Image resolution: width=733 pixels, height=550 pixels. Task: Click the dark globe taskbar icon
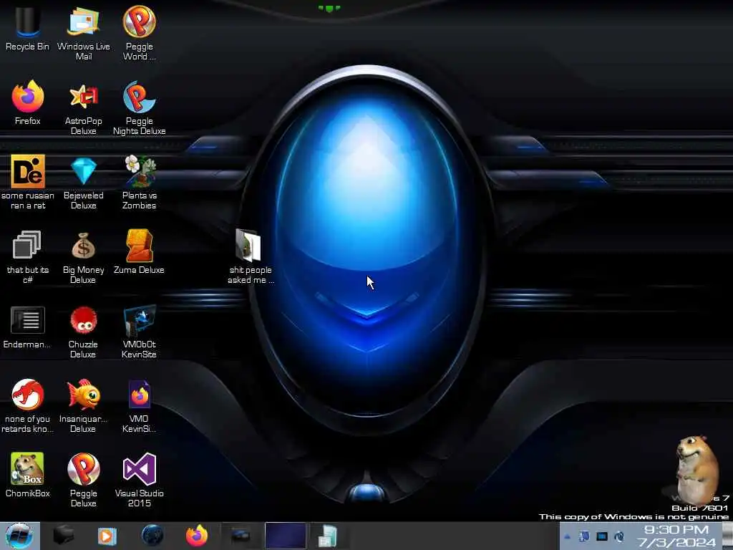point(152,536)
